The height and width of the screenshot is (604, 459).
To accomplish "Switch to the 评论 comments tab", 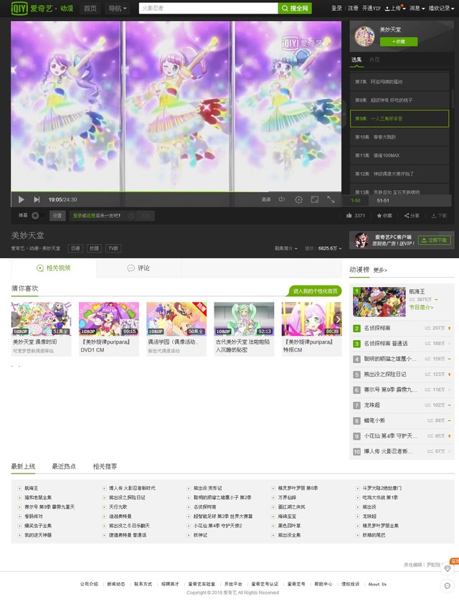I will tap(138, 268).
